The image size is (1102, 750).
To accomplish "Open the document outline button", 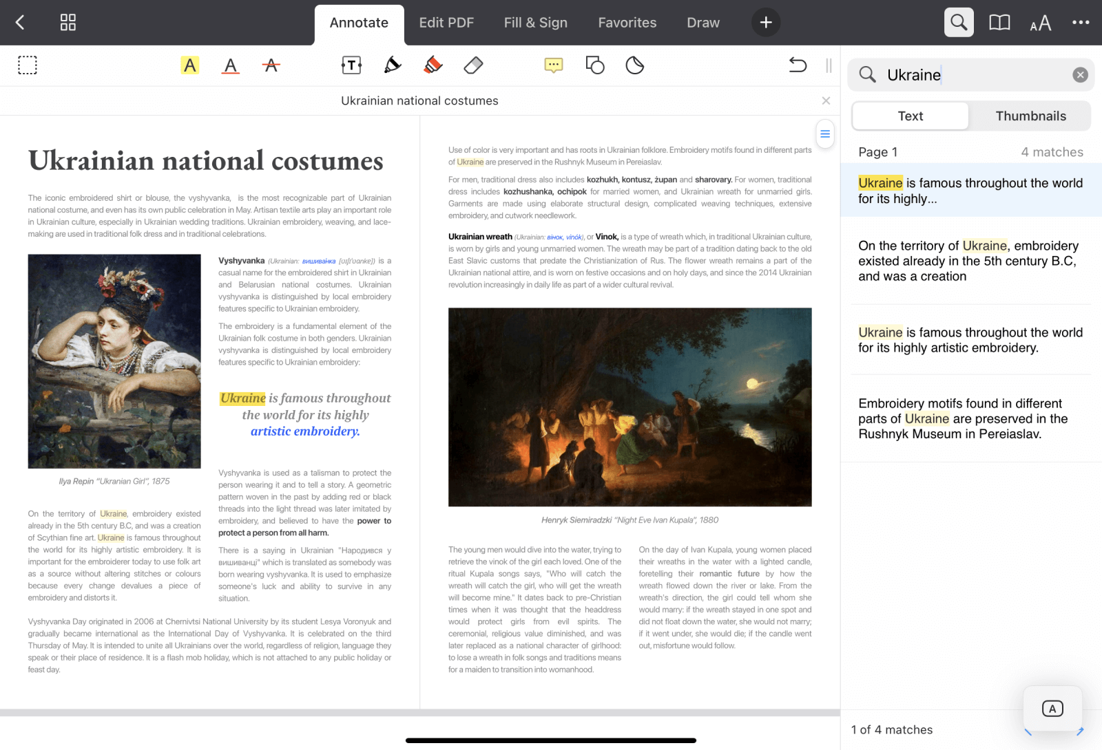I will click(x=825, y=134).
